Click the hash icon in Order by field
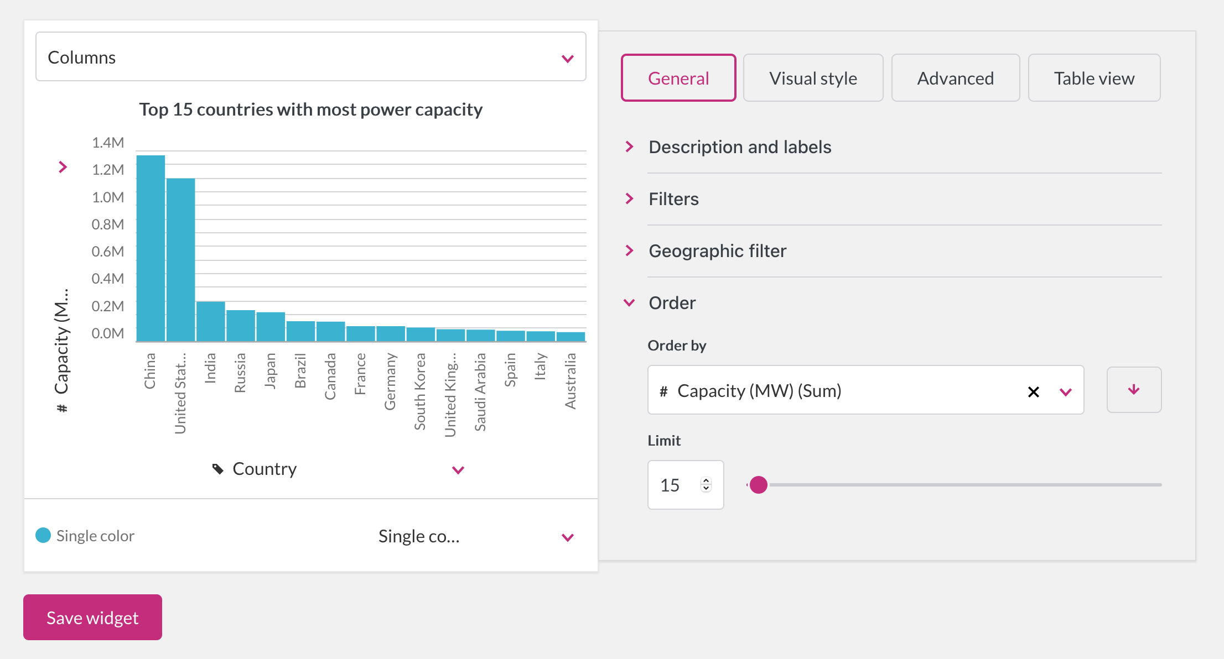This screenshot has width=1224, height=659. [663, 392]
